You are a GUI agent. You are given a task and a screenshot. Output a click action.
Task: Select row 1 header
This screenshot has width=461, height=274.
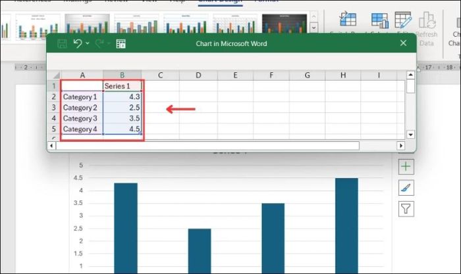pos(54,86)
